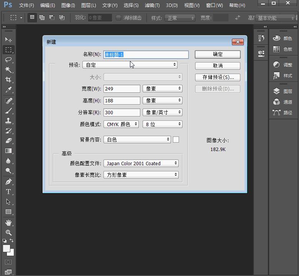The image size is (299, 276).
Task: Enable the Intersect with selection mode
Action: click(x=62, y=18)
